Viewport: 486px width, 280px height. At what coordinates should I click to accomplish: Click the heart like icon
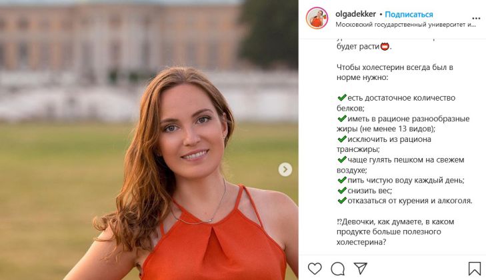tap(315, 269)
